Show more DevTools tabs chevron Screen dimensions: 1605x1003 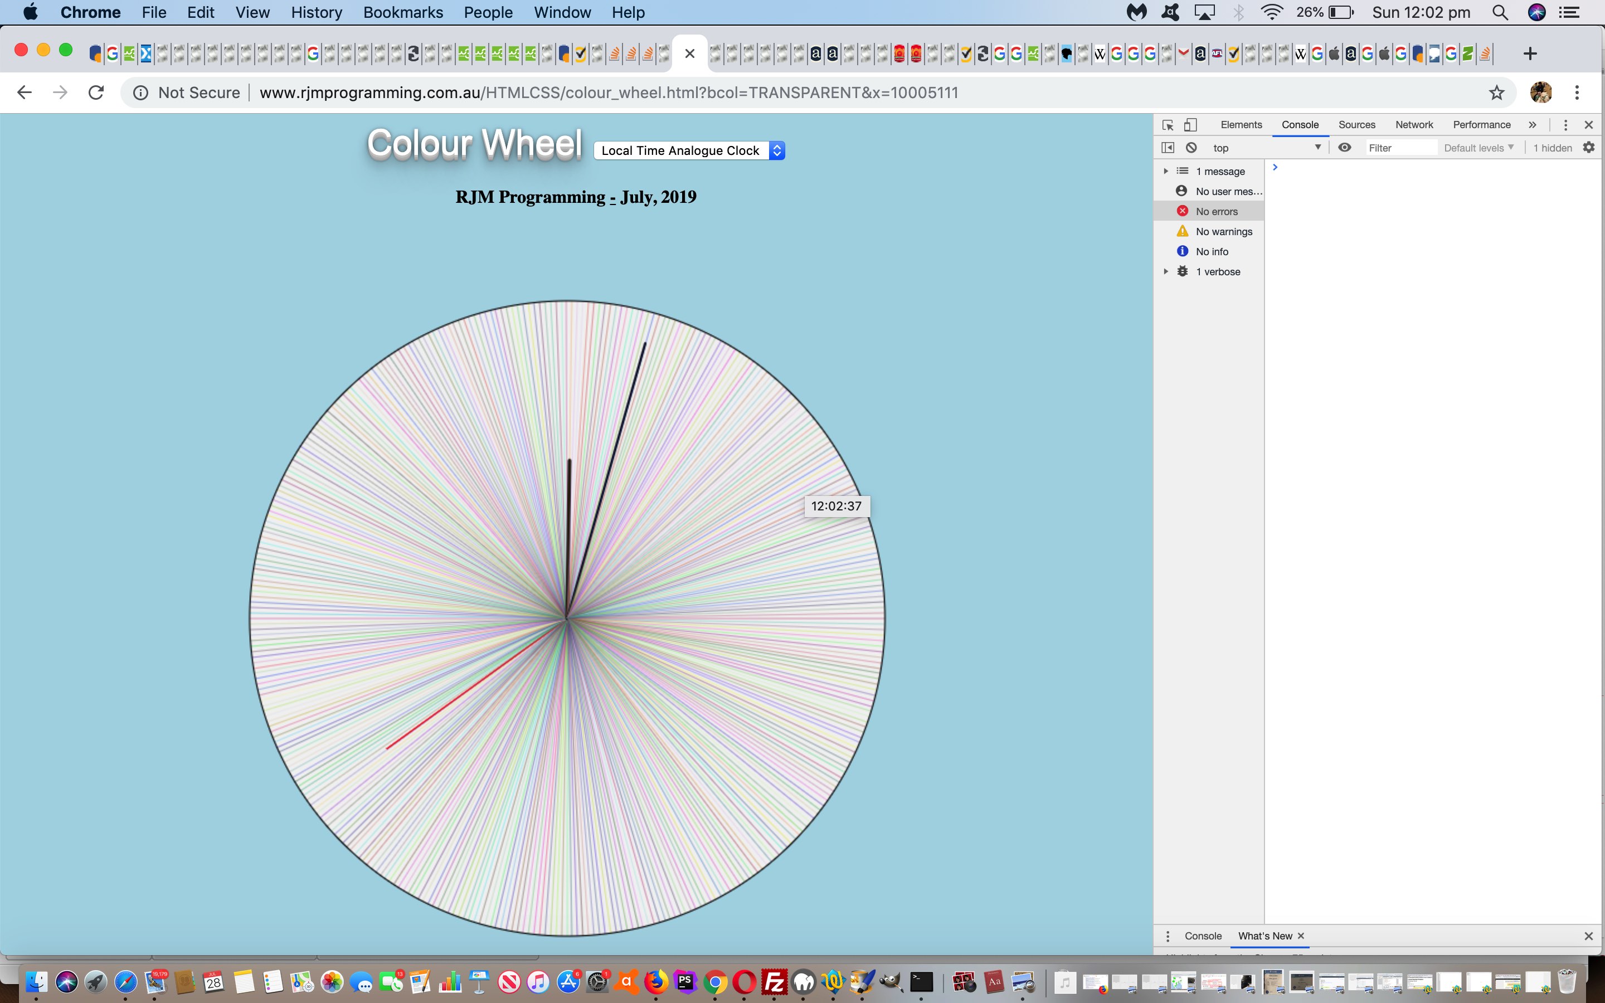1532,125
